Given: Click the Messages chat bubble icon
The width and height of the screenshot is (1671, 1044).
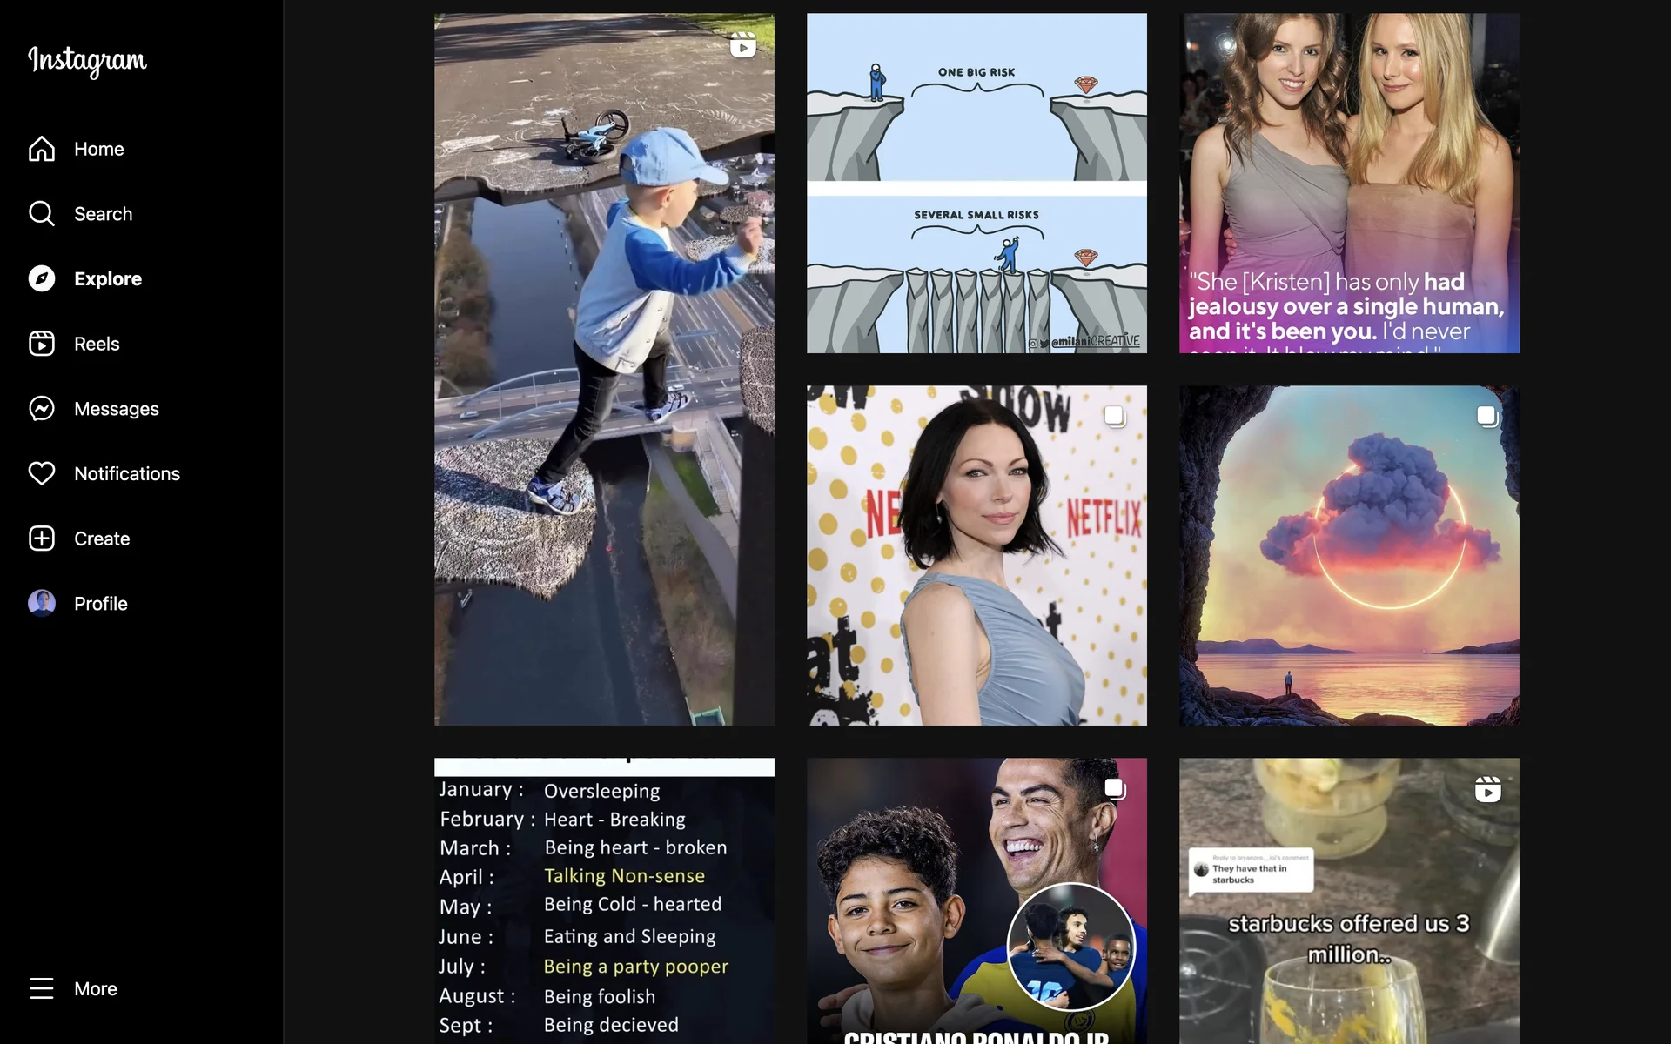Looking at the screenshot, I should [x=41, y=408].
